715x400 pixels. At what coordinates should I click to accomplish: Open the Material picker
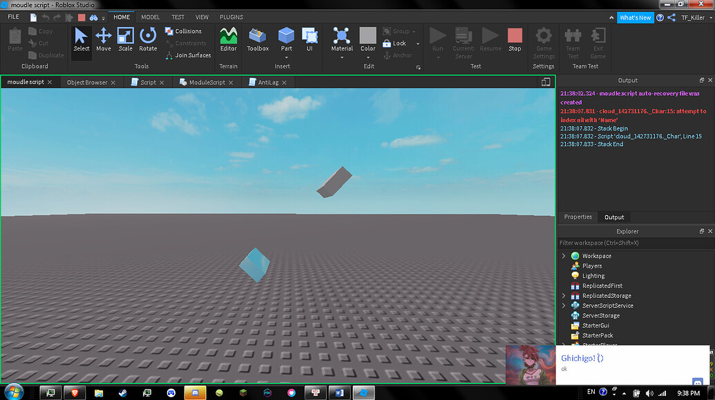(x=341, y=39)
